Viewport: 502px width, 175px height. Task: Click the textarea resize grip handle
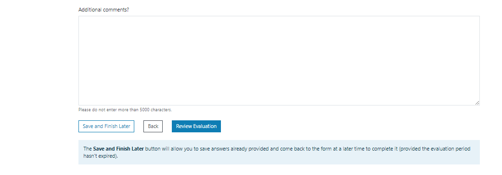[477, 103]
